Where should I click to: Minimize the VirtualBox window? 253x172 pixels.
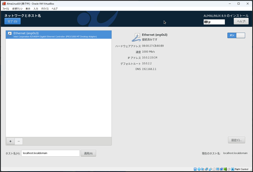(x=229, y=3)
